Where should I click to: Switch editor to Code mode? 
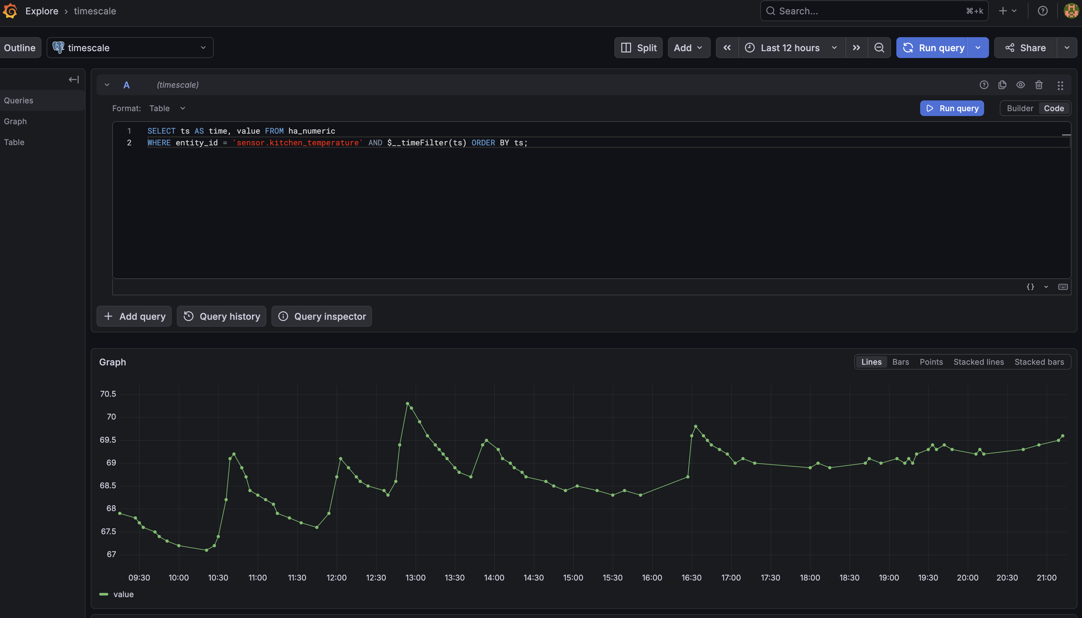click(1054, 108)
